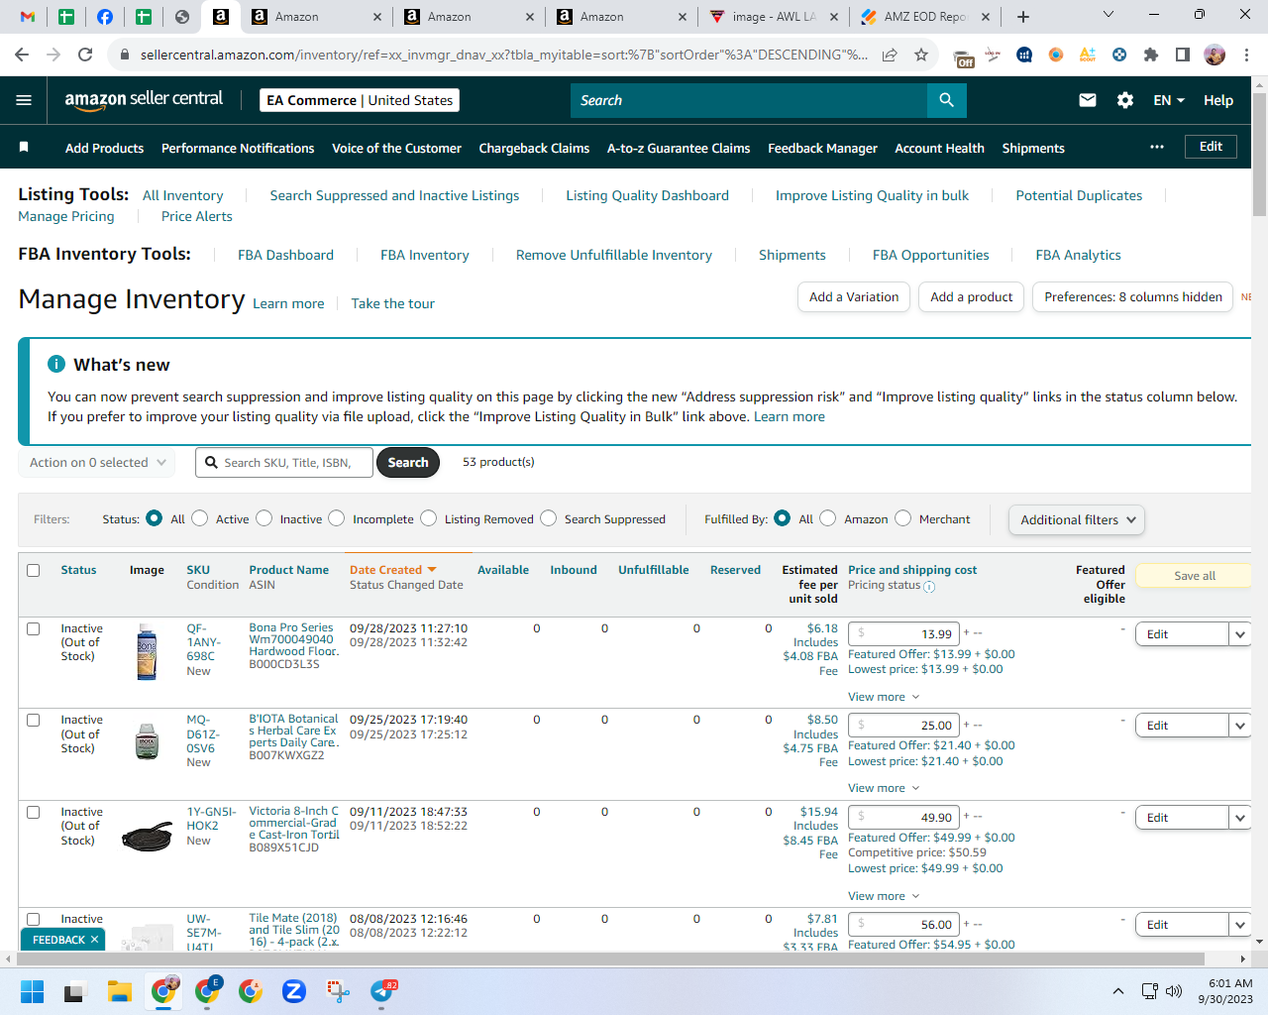1268x1015 pixels.
Task: Expand View more for the $49.99 price row
Action: tap(884, 896)
